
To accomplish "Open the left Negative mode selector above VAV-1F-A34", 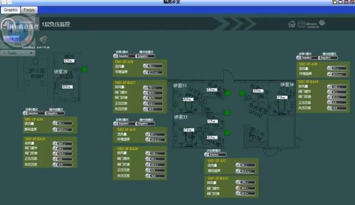I will click(x=34, y=113).
